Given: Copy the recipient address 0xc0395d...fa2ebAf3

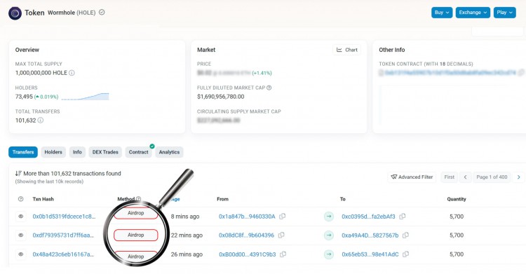Looking at the screenshot, I should point(403,217).
